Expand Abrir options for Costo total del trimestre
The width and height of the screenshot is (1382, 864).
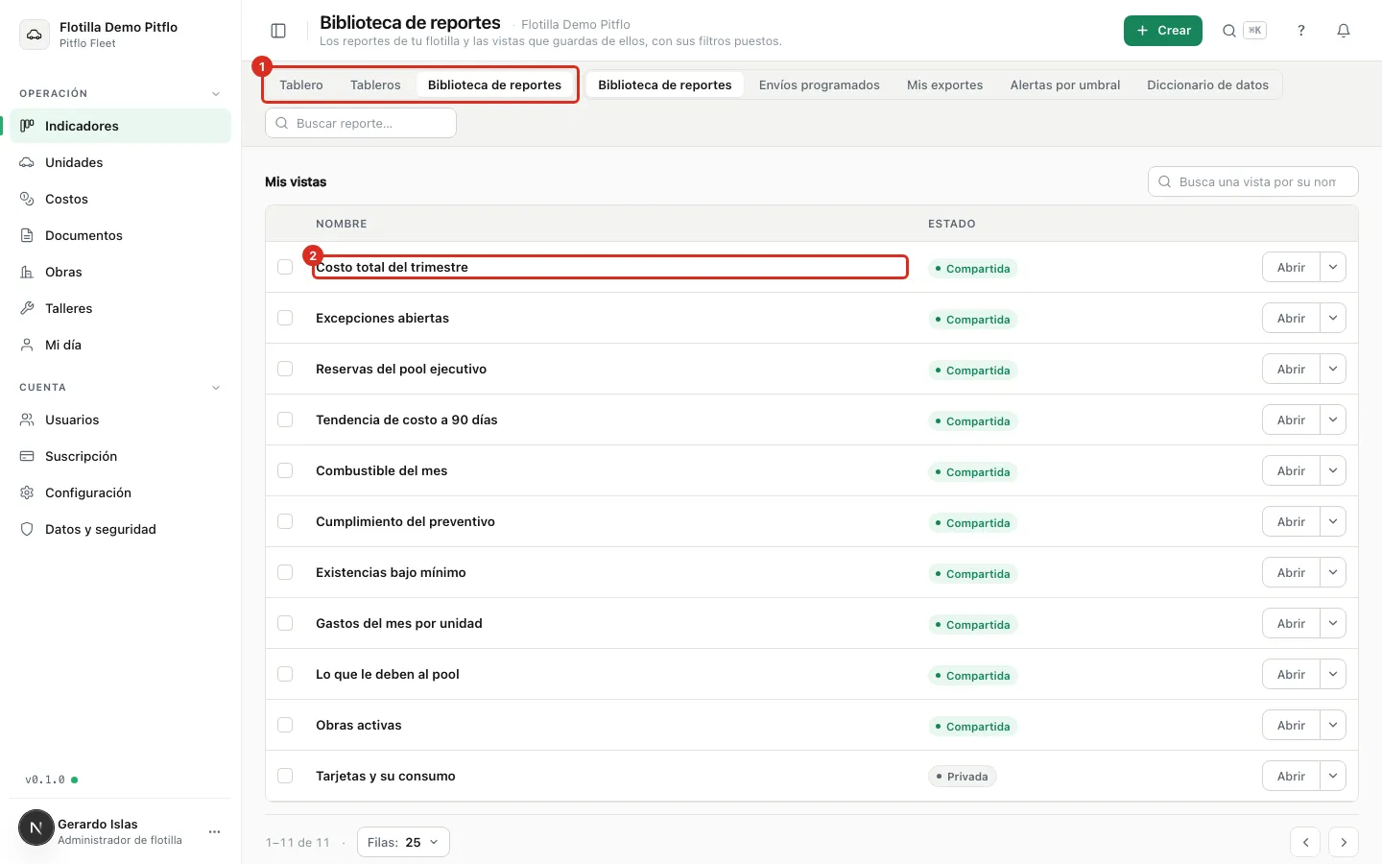1333,267
